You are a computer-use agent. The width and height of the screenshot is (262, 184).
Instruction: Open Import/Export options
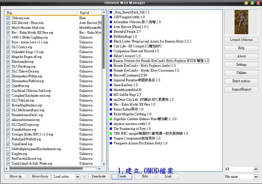point(241,89)
